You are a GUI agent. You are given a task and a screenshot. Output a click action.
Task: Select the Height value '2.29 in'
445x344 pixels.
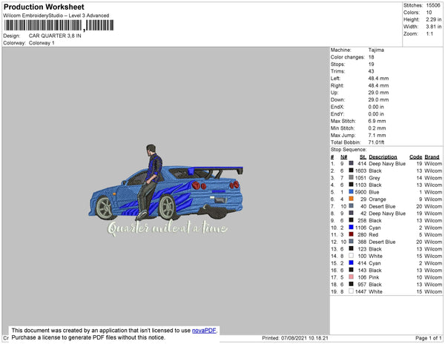434,19
